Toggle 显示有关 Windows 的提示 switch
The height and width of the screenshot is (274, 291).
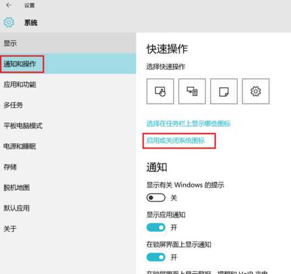click(156, 198)
